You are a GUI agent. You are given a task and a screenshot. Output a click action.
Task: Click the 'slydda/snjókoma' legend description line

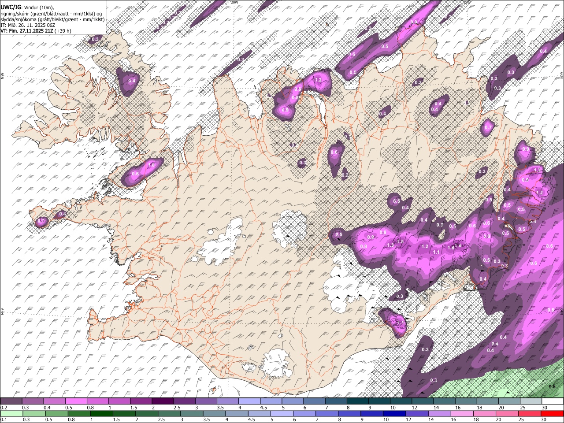pos(52,19)
